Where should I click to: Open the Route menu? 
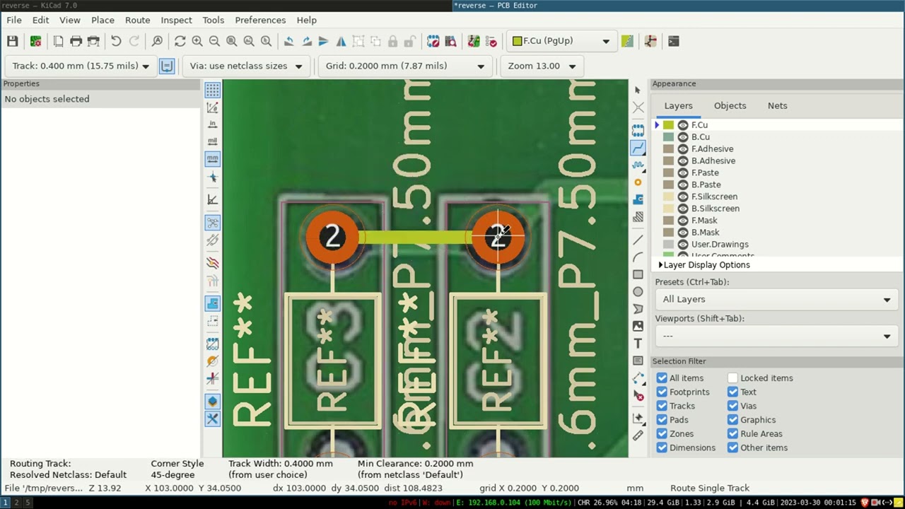tap(137, 20)
